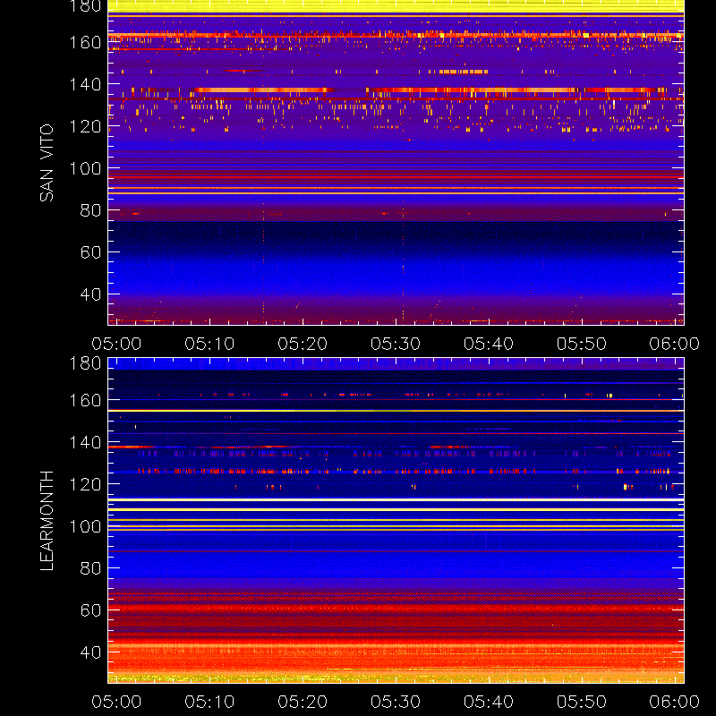This screenshot has height=716, width=716.
Task: Pick the 160 frequency label on Learmonth plot
Action: point(85,400)
